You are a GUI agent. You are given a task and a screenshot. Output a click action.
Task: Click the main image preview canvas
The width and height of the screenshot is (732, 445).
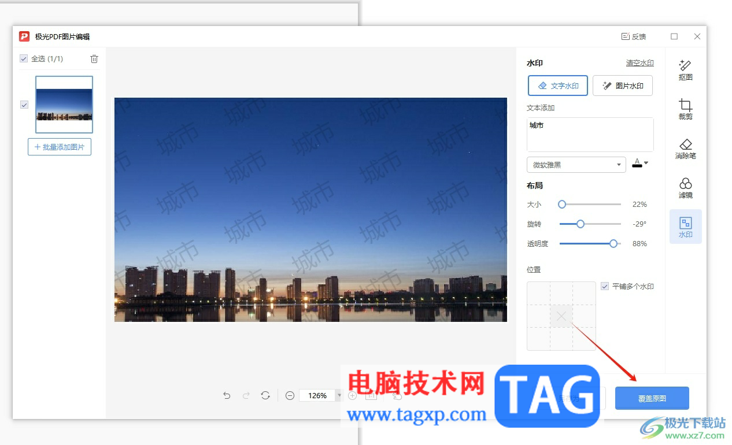(310, 210)
